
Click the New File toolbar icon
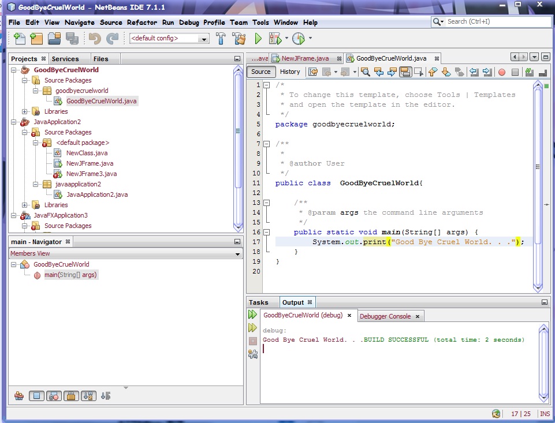pyautogui.click(x=19, y=38)
